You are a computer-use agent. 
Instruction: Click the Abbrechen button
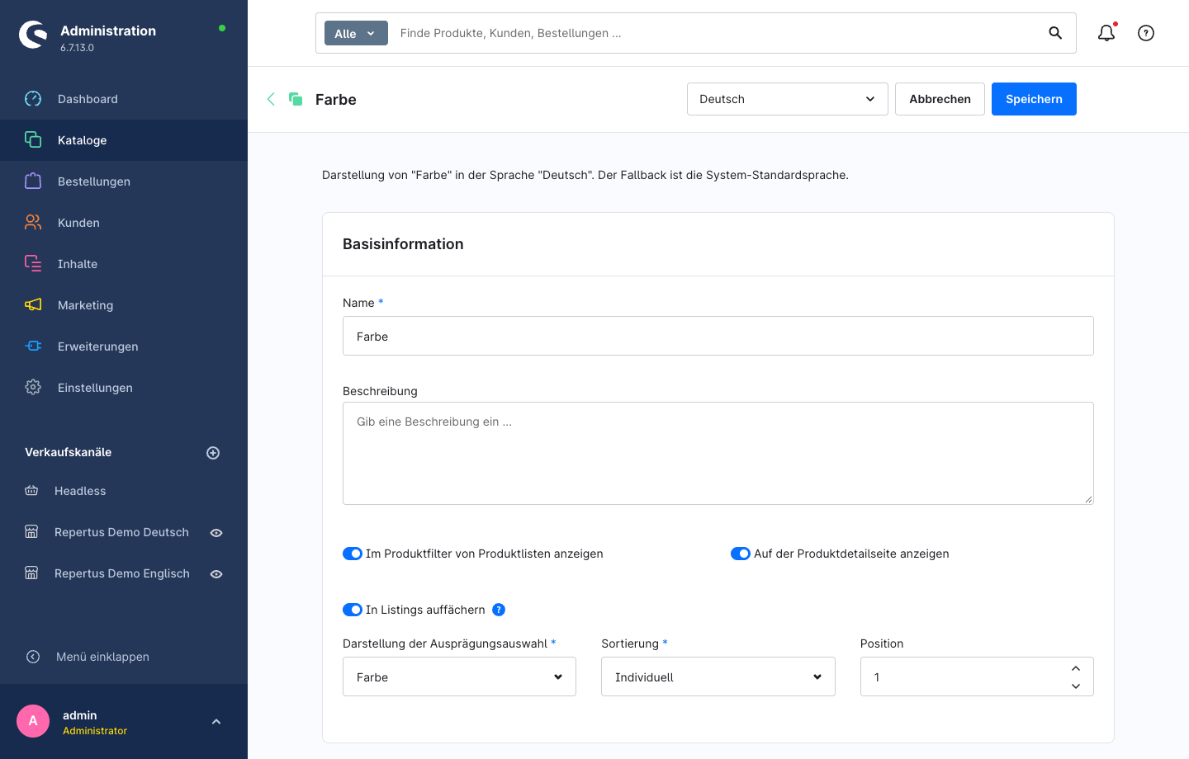pos(940,99)
